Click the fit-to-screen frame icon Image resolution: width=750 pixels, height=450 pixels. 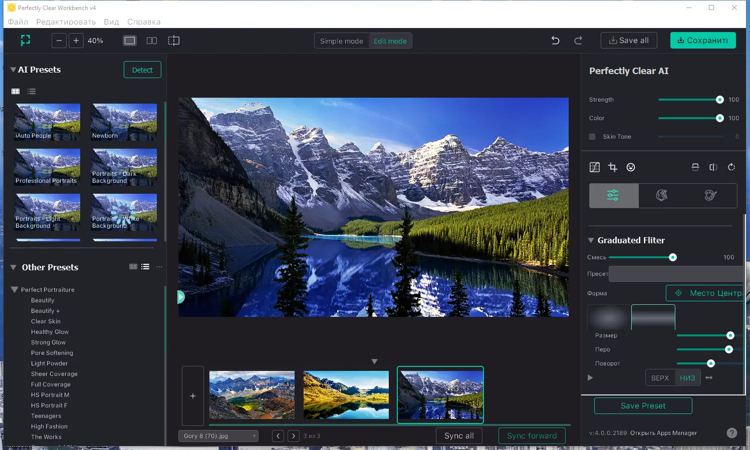[x=26, y=41]
